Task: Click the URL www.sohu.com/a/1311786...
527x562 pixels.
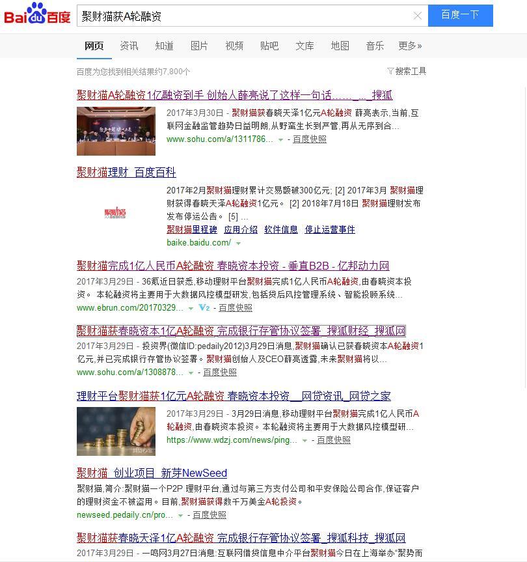Action: tap(220, 139)
